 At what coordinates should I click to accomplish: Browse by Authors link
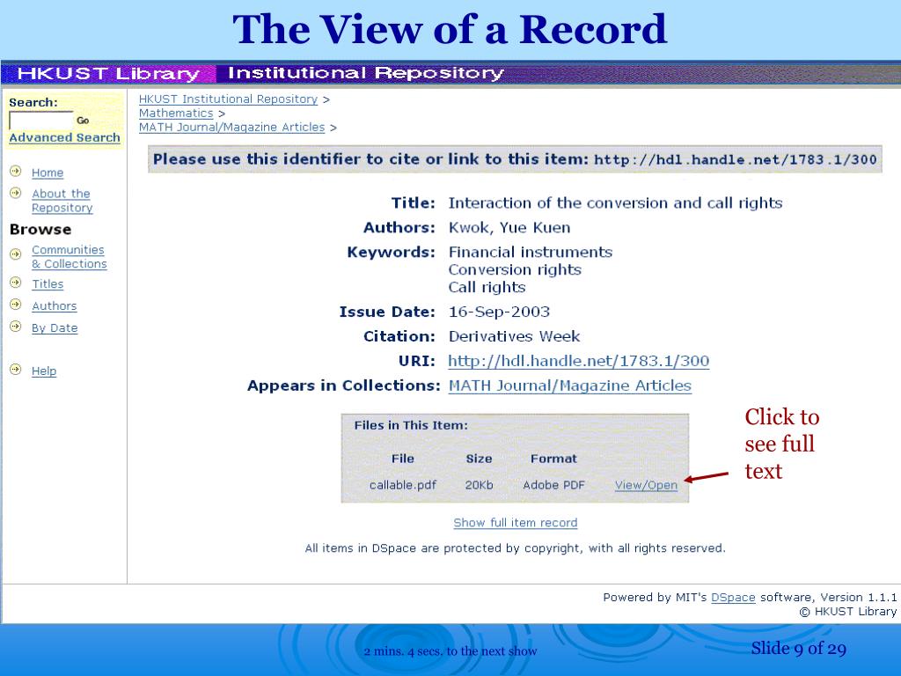click(x=54, y=305)
